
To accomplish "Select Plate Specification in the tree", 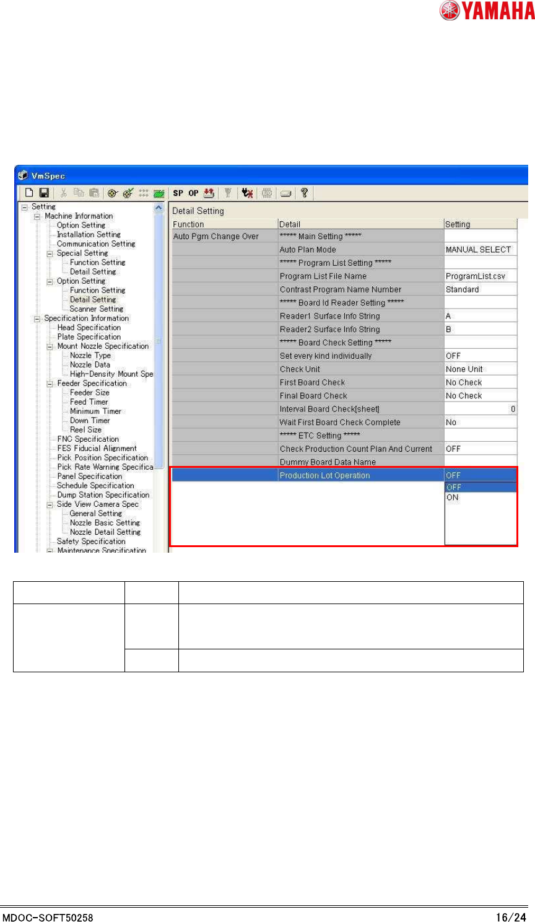I will (x=89, y=337).
